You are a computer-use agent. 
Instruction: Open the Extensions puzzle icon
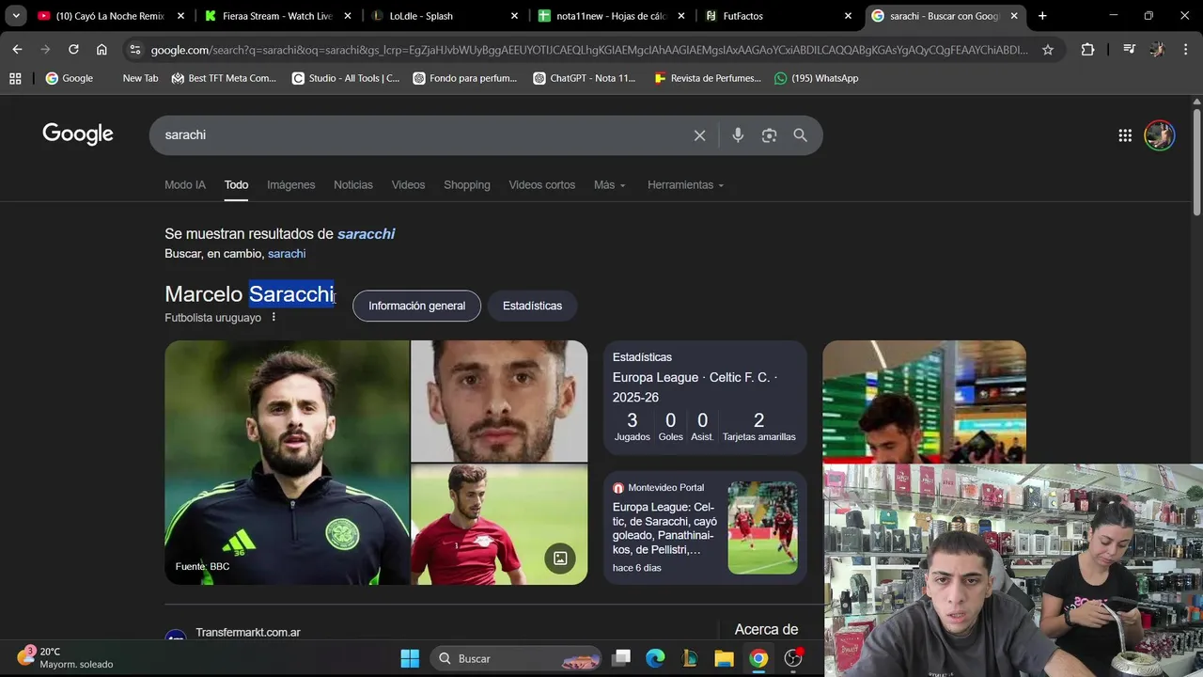click(x=1087, y=50)
